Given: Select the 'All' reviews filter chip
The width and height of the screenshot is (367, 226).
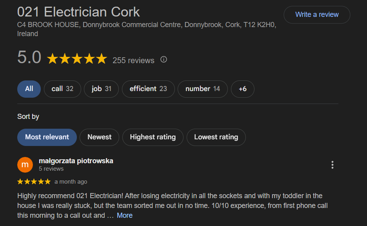Looking at the screenshot, I should pyautogui.click(x=29, y=89).
